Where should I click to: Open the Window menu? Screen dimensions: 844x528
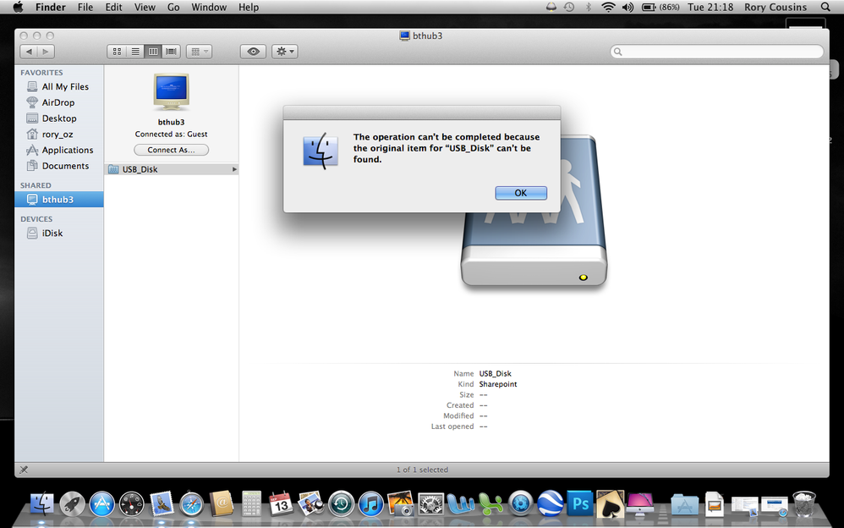coord(209,7)
